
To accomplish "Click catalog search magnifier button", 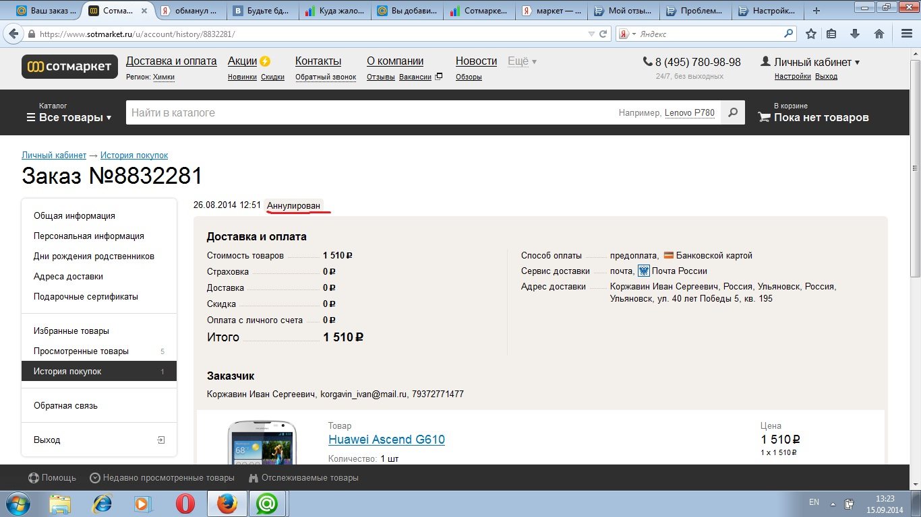I will [x=733, y=112].
